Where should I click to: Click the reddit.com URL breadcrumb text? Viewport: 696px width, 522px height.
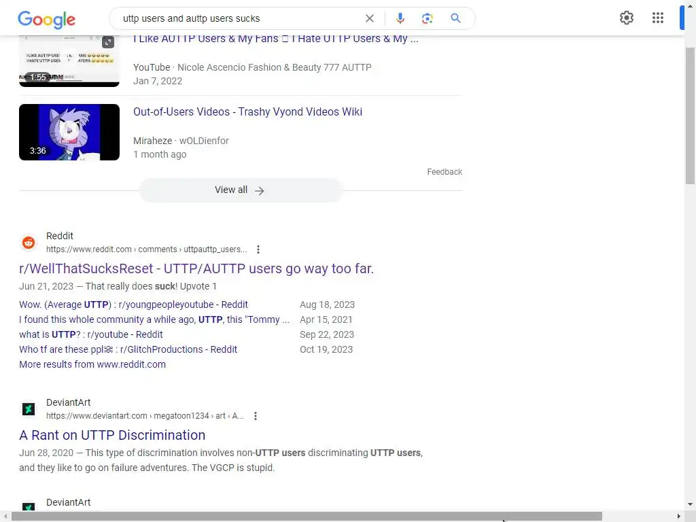(x=147, y=249)
